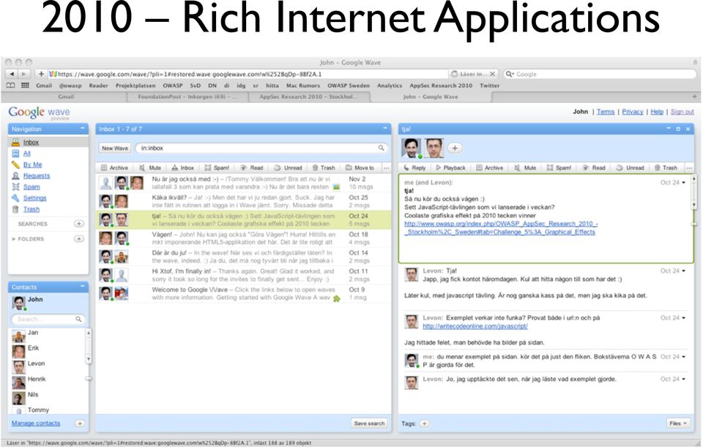Start Playback of the tja! wave

pyautogui.click(x=450, y=168)
